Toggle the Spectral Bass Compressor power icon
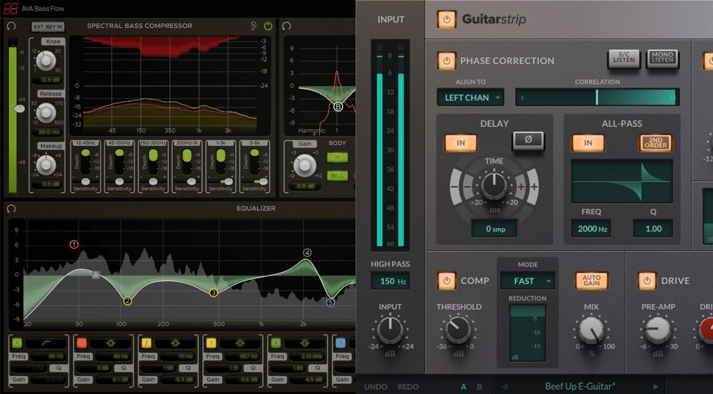713x394 pixels. (268, 26)
